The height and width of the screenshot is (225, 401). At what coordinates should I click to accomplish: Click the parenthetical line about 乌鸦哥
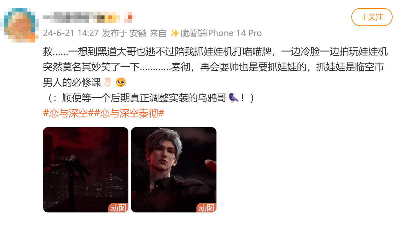coord(149,98)
